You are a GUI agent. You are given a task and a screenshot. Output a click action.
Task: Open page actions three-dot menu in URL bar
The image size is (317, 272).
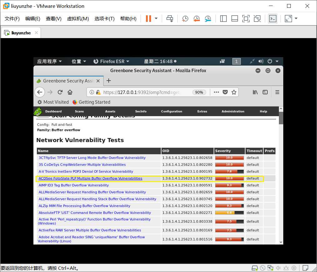click(x=216, y=92)
